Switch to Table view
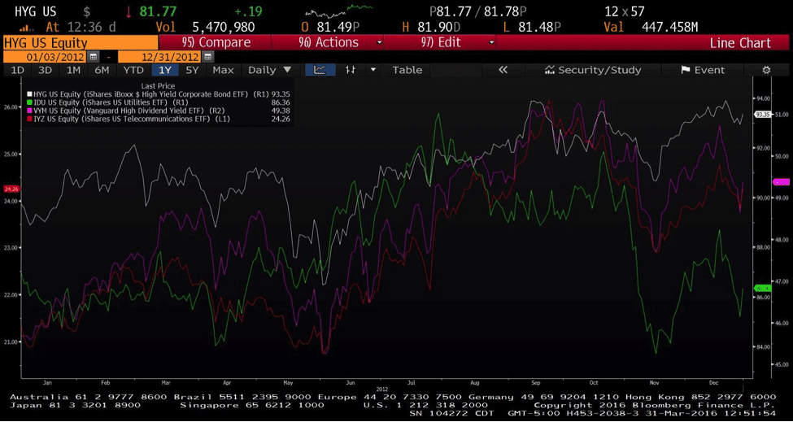This screenshot has height=422, width=793. (x=407, y=70)
